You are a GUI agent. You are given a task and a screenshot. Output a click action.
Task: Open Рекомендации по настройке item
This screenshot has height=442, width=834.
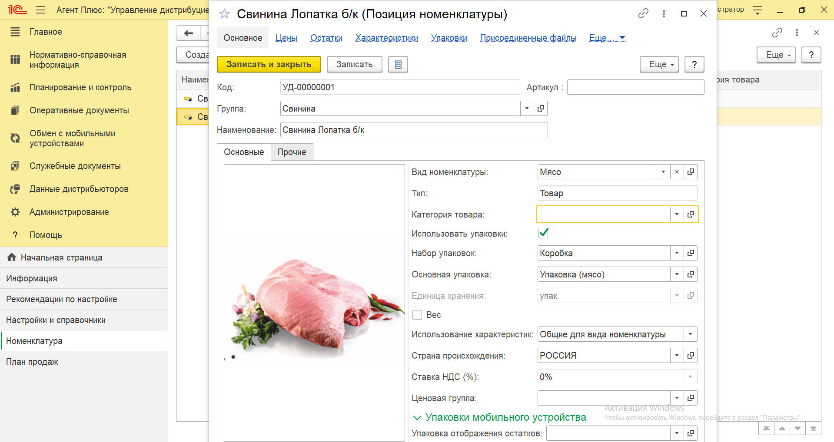click(x=84, y=299)
